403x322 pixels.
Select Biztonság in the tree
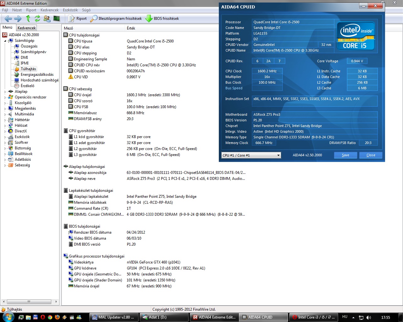pos(23,148)
